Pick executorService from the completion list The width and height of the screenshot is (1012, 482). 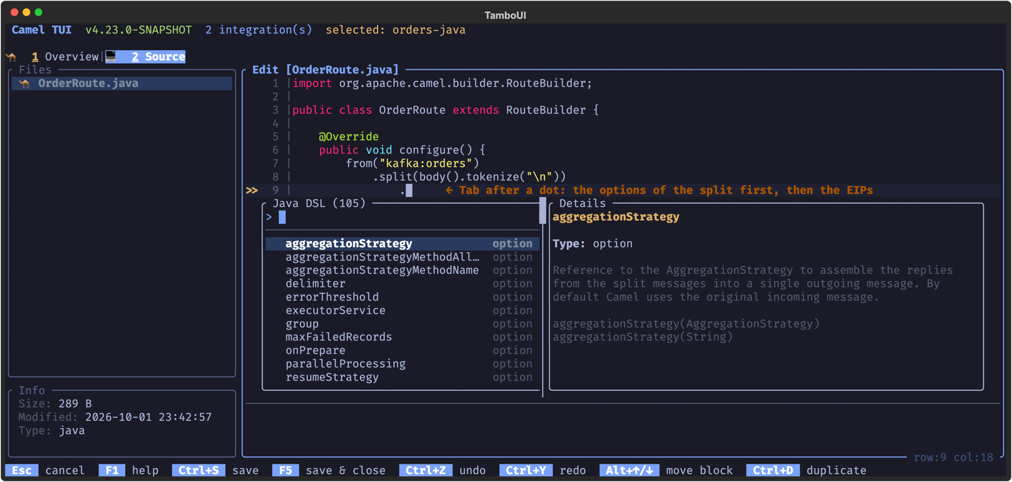[403, 310]
